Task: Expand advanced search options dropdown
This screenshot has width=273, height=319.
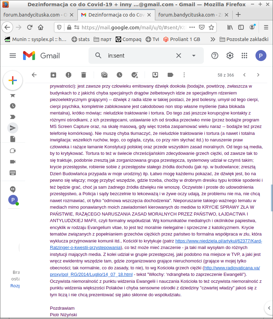Action: (x=194, y=56)
